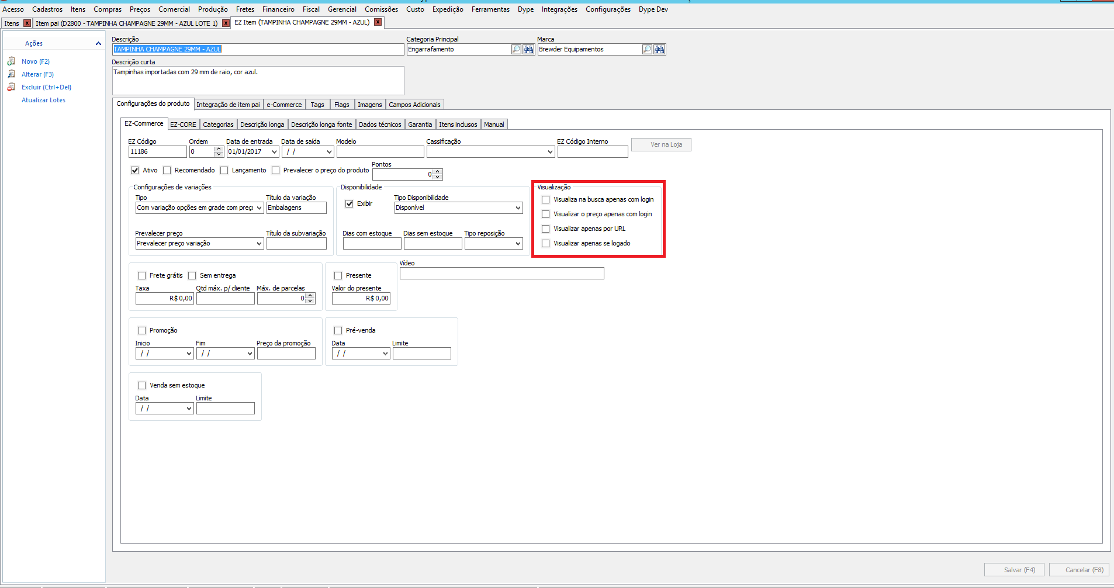Click the Alterar (F3) edit icon
1114x588 pixels.
(x=11, y=74)
